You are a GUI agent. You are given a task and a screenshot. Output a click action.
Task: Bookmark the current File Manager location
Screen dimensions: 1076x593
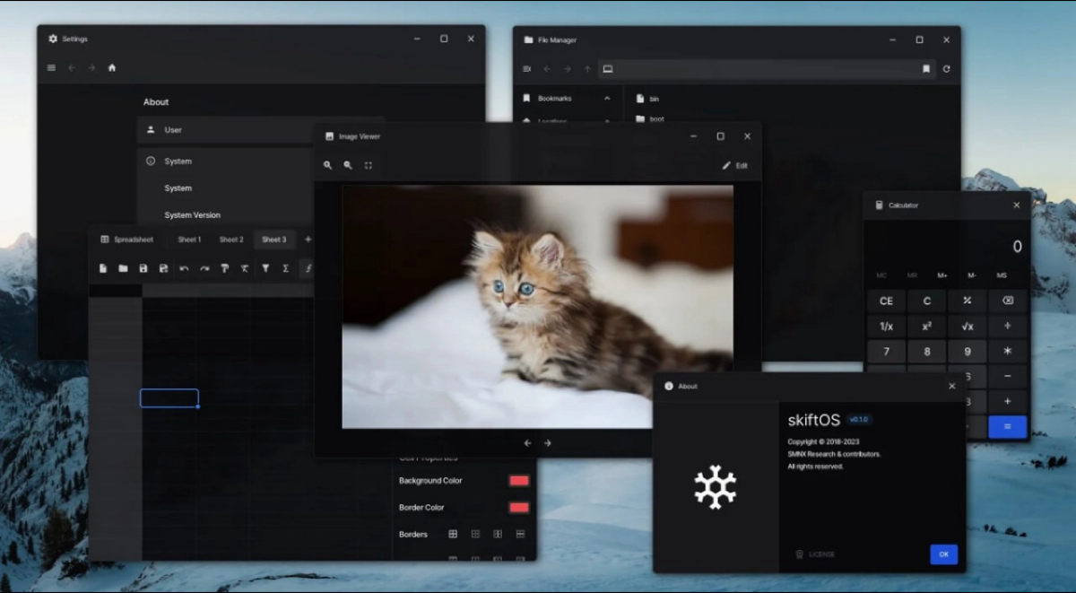[x=928, y=68]
